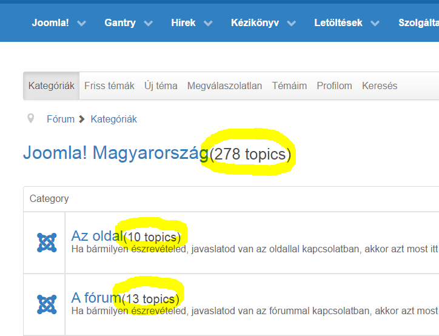The height and width of the screenshot is (336, 439).
Task: Open the Szolgálta... top menu item
Action: coord(418,22)
